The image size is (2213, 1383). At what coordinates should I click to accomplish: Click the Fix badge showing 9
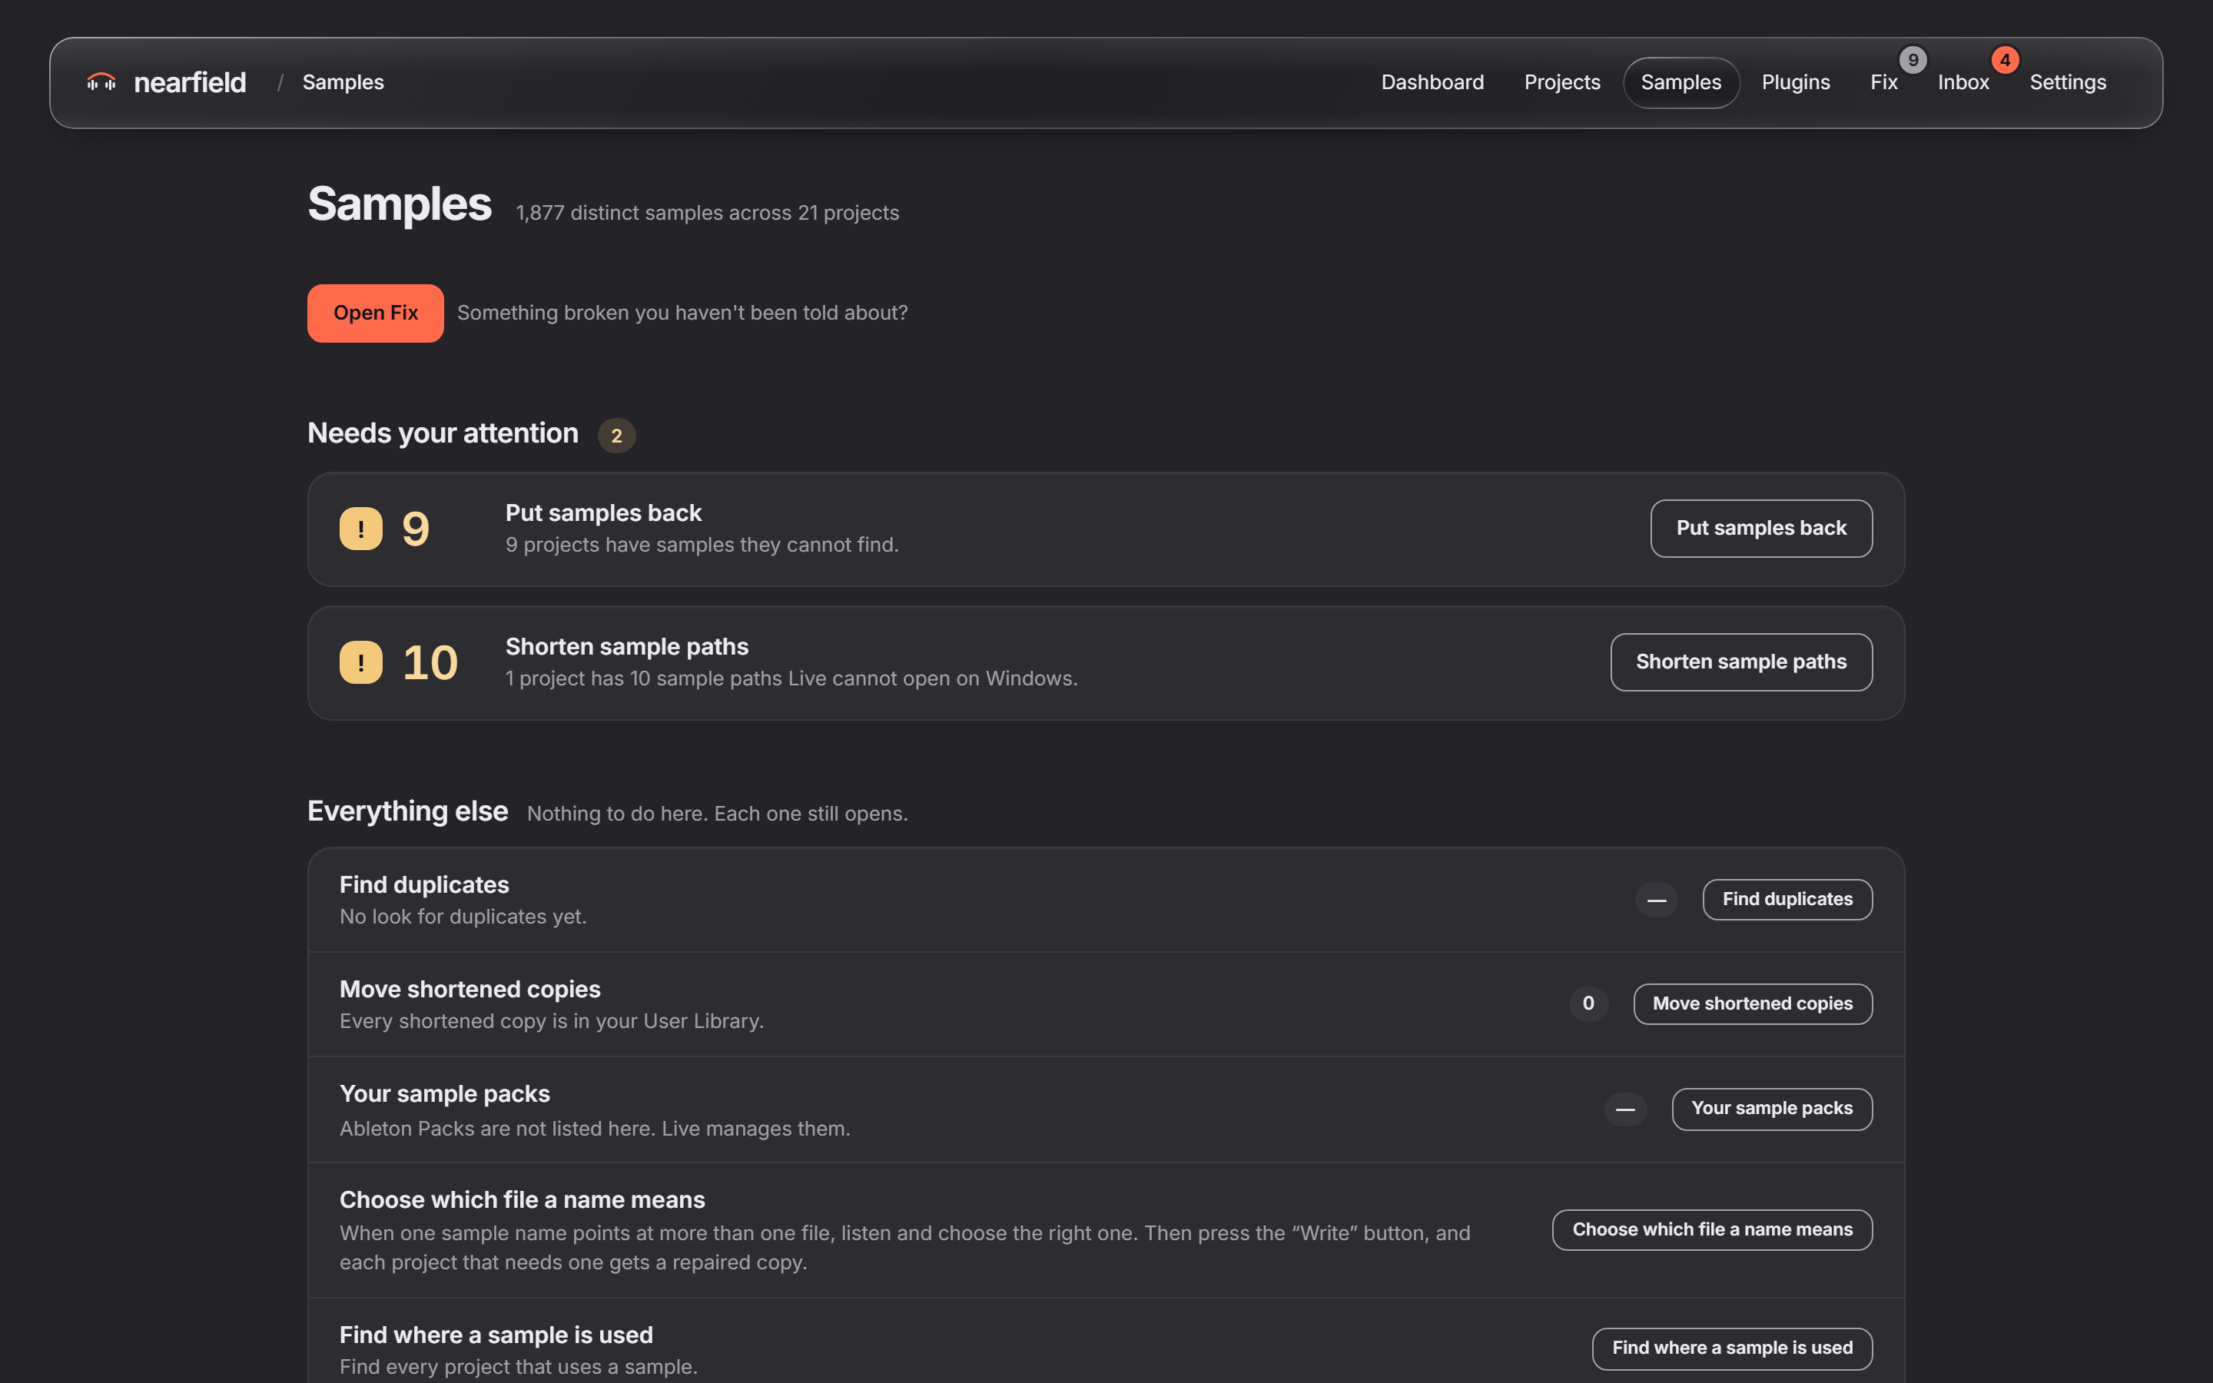[x=1912, y=61]
